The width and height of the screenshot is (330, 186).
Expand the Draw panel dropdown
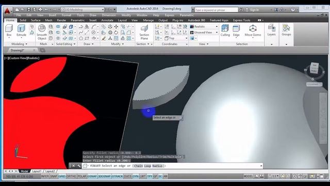point(89,44)
